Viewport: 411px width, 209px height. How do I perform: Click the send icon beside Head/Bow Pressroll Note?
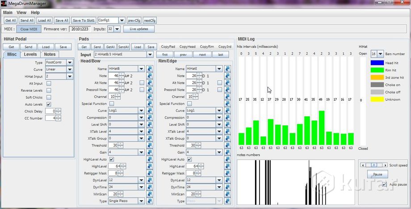pyautogui.click(x=150, y=90)
